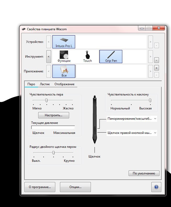This screenshot has width=171, height=207.
Task: Select the Intuos Pro L device icon
Action: (x=64, y=42)
